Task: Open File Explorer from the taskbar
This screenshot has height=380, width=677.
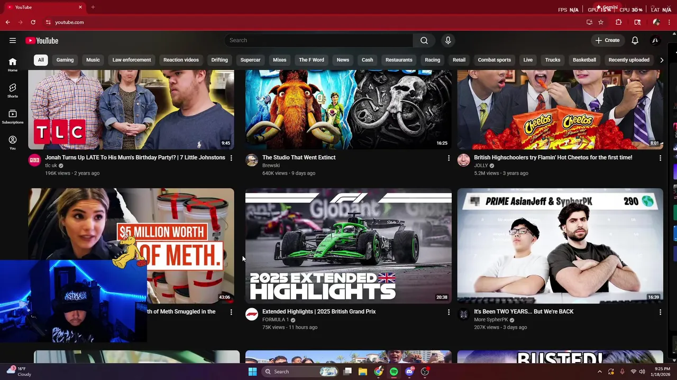Action: (362, 372)
